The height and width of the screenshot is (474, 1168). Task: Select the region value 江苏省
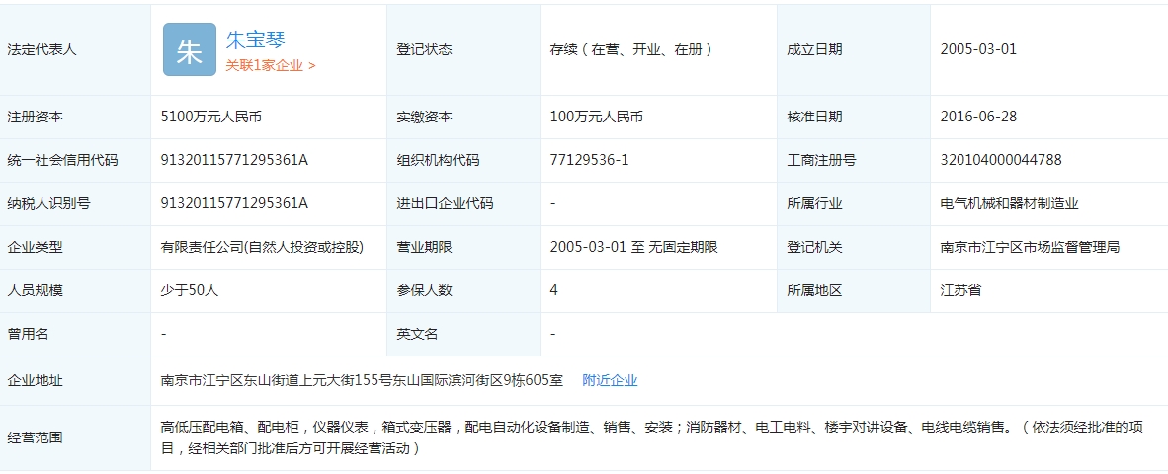(x=960, y=290)
